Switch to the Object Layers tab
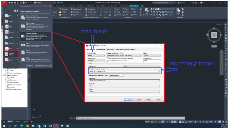Viewport: 229px width, 129px height. point(110,50)
